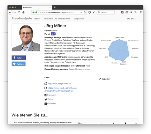This screenshot has width=151, height=134.
Task: Click the Opendata label on radar chart
Action: pyautogui.click(x=134, y=57)
